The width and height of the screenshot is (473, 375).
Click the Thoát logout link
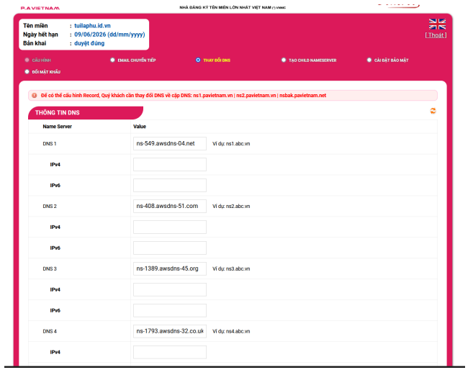pos(436,35)
